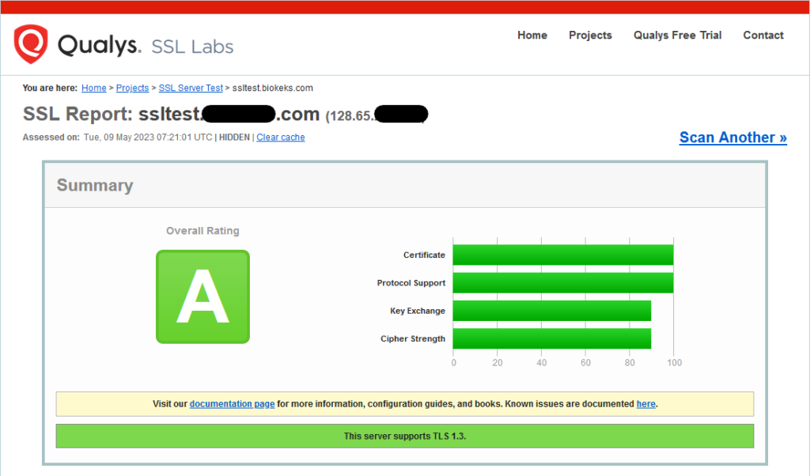Click the Home breadcrumb link
The width and height of the screenshot is (810, 476).
click(93, 89)
